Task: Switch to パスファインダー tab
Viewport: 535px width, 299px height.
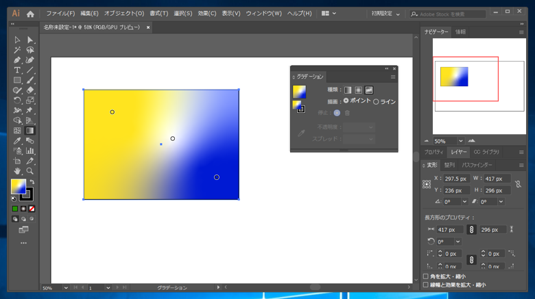Action: [477, 165]
